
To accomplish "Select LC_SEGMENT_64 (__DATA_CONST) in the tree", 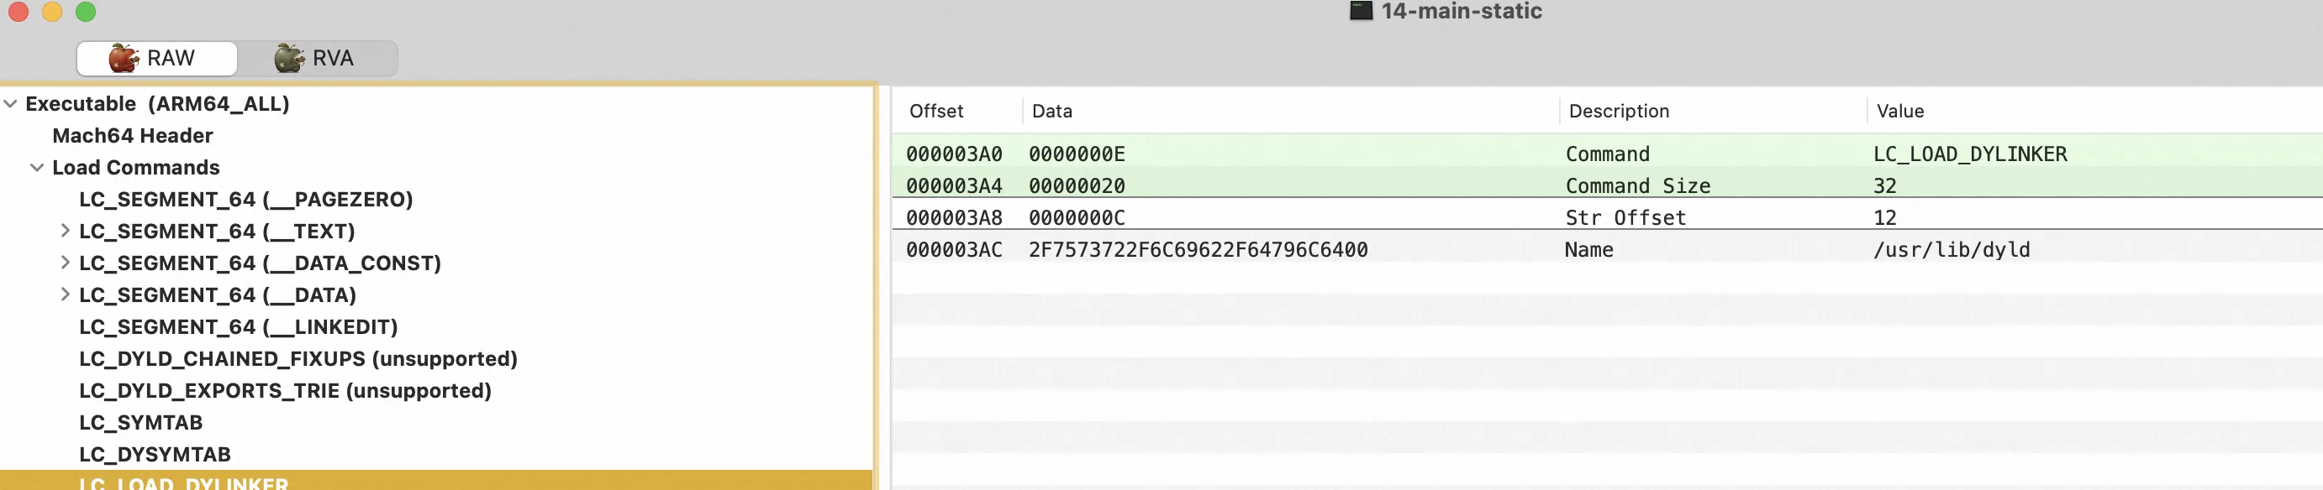I will [261, 263].
